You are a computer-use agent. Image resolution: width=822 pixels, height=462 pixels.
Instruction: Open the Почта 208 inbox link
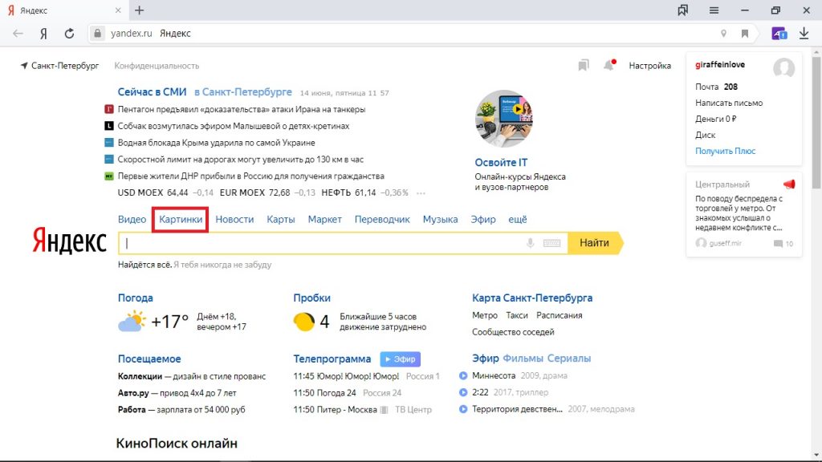[716, 87]
